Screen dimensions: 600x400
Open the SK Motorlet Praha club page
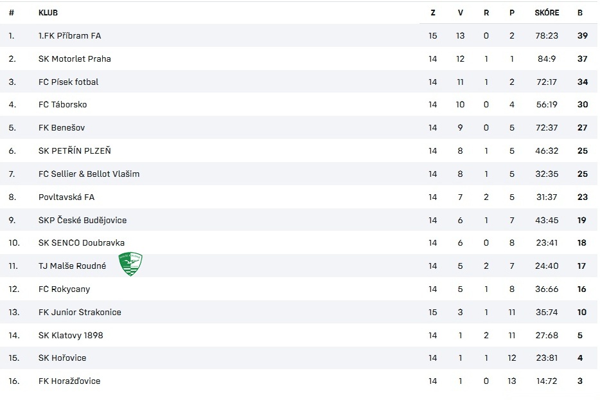(75, 59)
